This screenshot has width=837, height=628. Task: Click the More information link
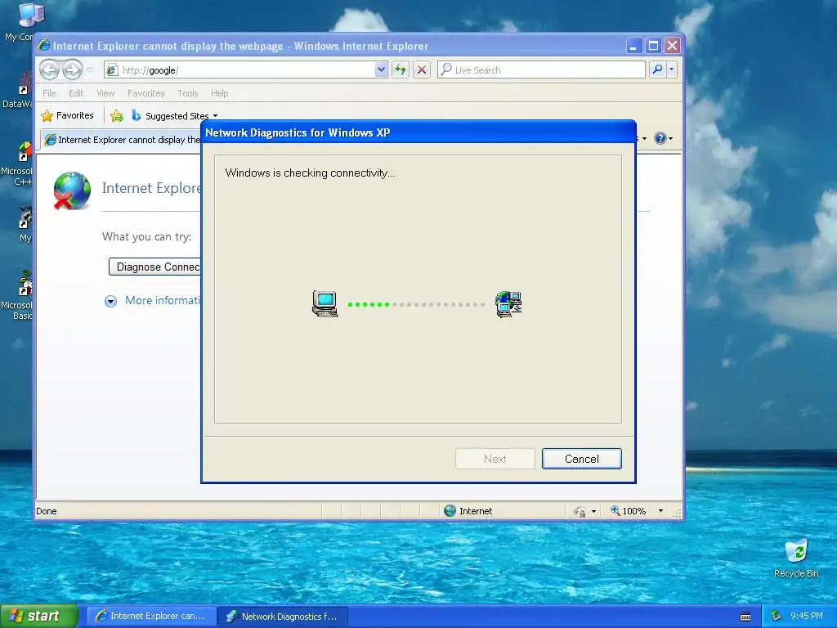point(163,300)
